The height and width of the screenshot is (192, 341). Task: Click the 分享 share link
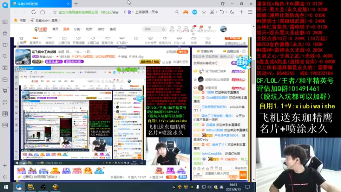[x=167, y=62]
